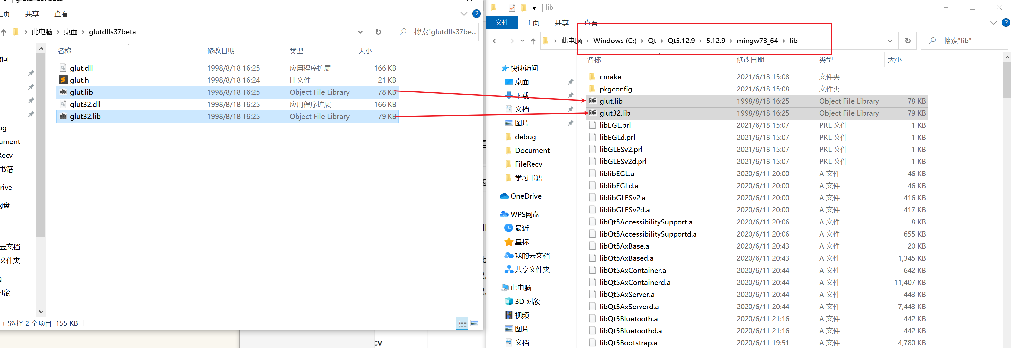Navigate to Qt5.12.9 via the breadcrumb
The image size is (1011, 348).
(682, 41)
